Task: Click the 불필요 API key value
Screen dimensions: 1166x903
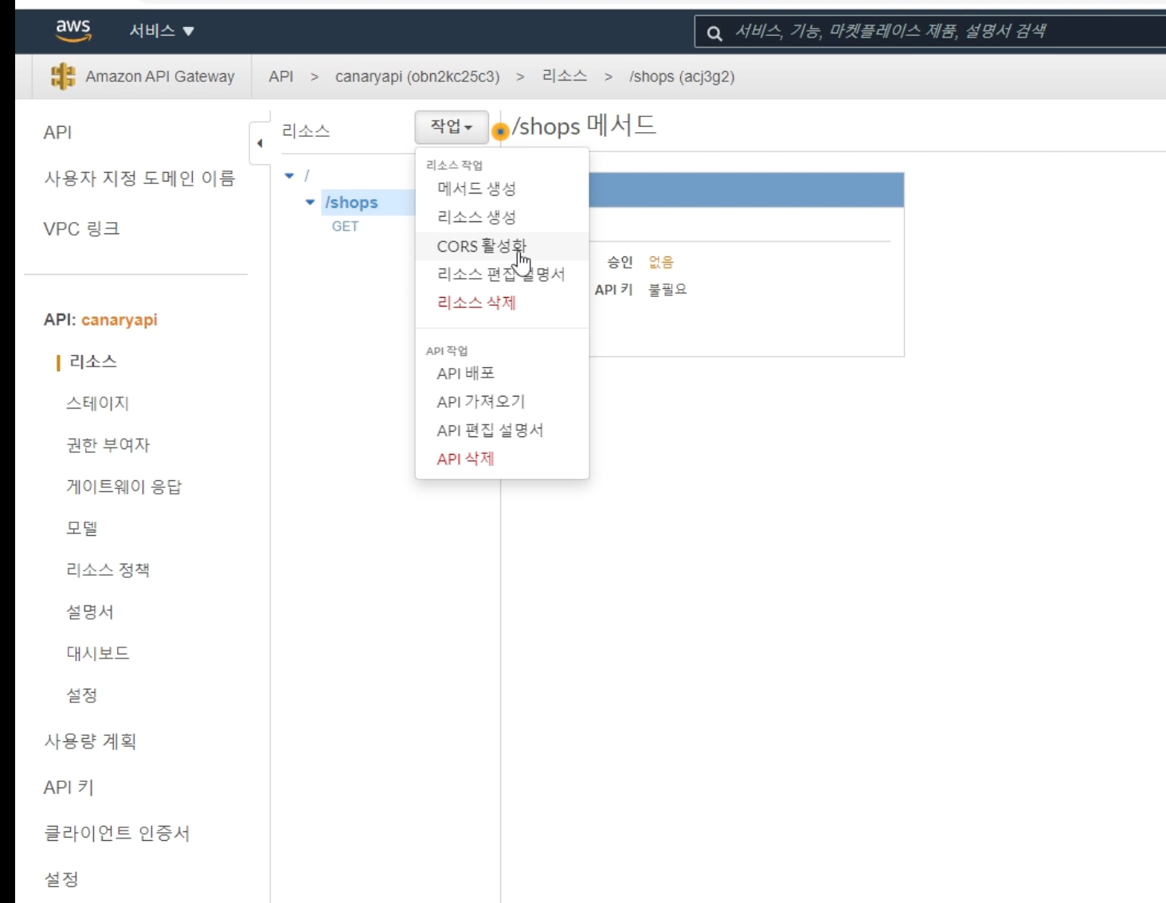Action: pos(667,289)
